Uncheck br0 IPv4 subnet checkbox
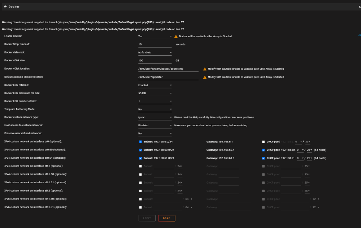 (140, 142)
